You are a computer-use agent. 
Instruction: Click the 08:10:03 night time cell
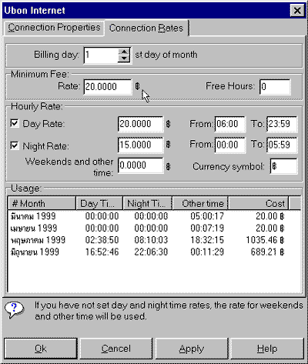pyautogui.click(x=151, y=240)
